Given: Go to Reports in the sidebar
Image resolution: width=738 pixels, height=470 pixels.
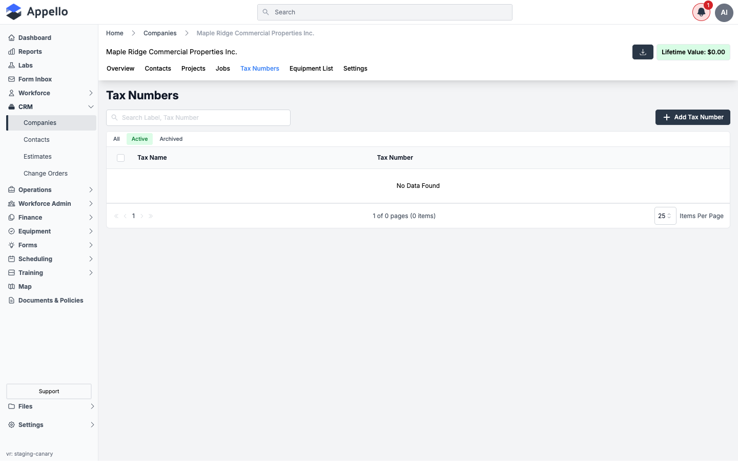Looking at the screenshot, I should (30, 52).
